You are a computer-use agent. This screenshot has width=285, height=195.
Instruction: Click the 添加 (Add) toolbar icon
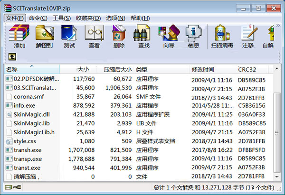[19, 33]
